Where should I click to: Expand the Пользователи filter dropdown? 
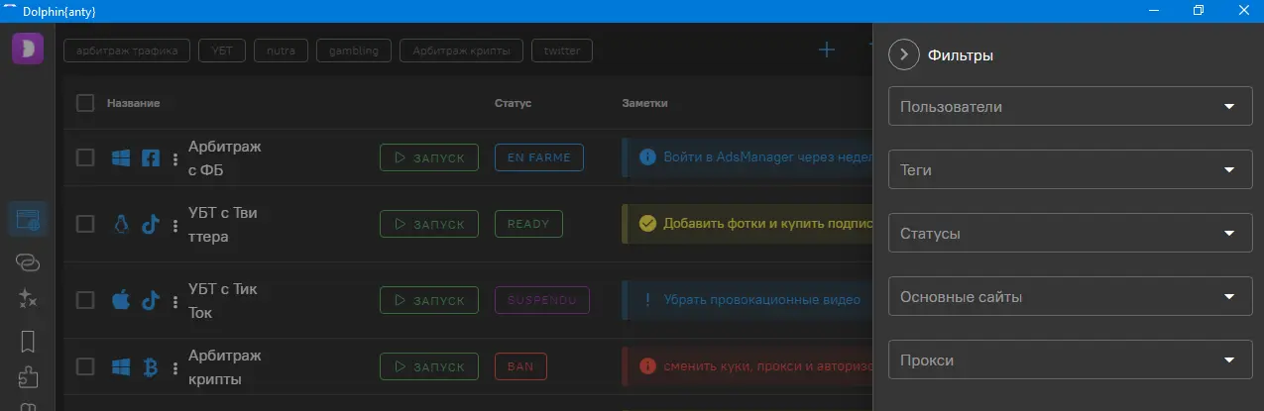1071,106
